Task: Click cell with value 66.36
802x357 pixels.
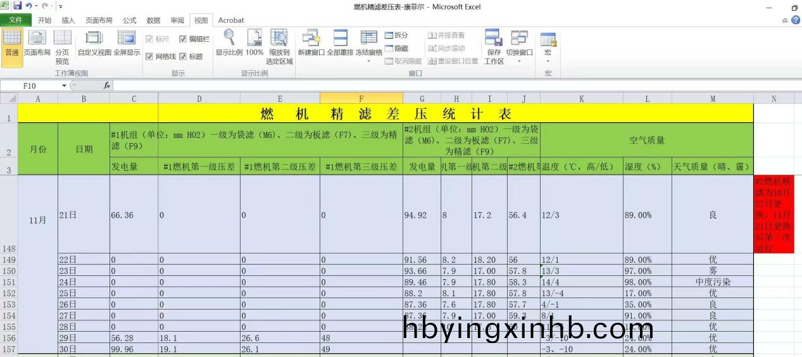Action: click(x=134, y=215)
